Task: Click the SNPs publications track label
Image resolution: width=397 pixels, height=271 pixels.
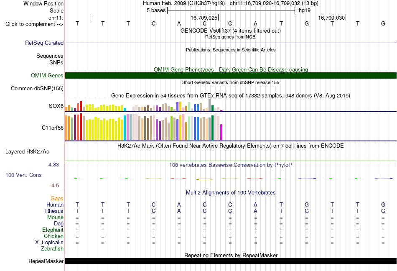Action: click(x=56, y=62)
